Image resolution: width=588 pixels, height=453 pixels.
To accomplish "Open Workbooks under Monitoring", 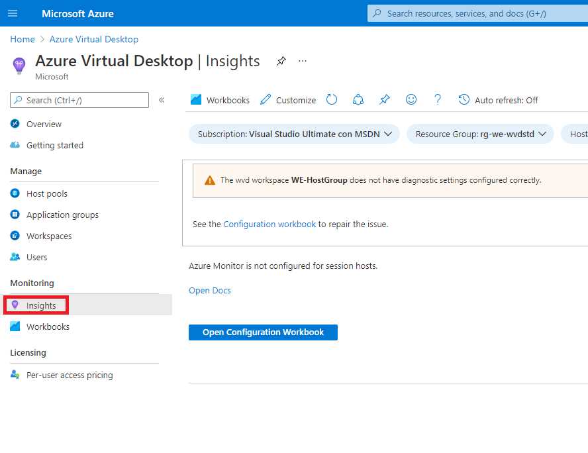I will [48, 326].
